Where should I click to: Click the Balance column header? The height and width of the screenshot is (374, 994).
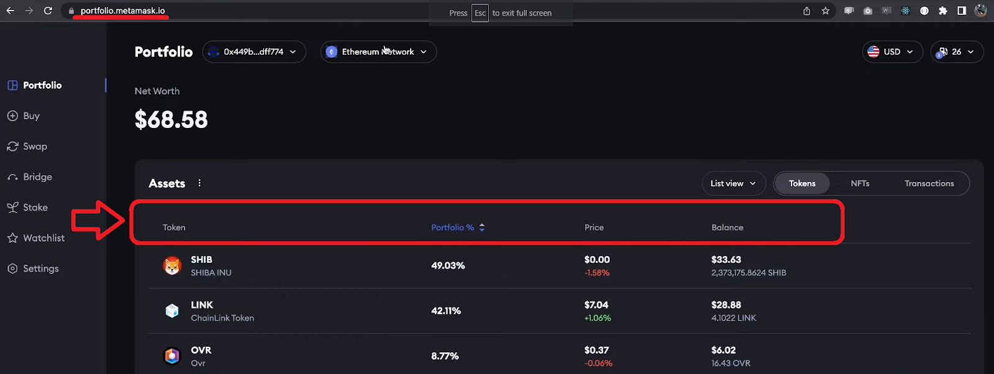(727, 227)
